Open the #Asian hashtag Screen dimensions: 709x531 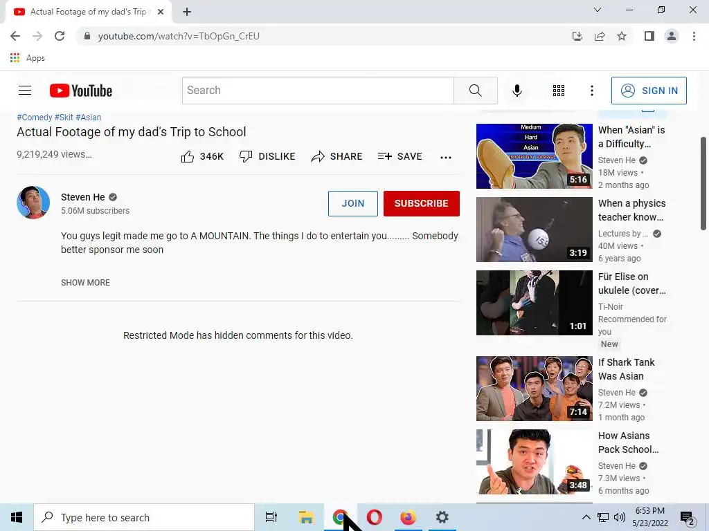pos(88,118)
